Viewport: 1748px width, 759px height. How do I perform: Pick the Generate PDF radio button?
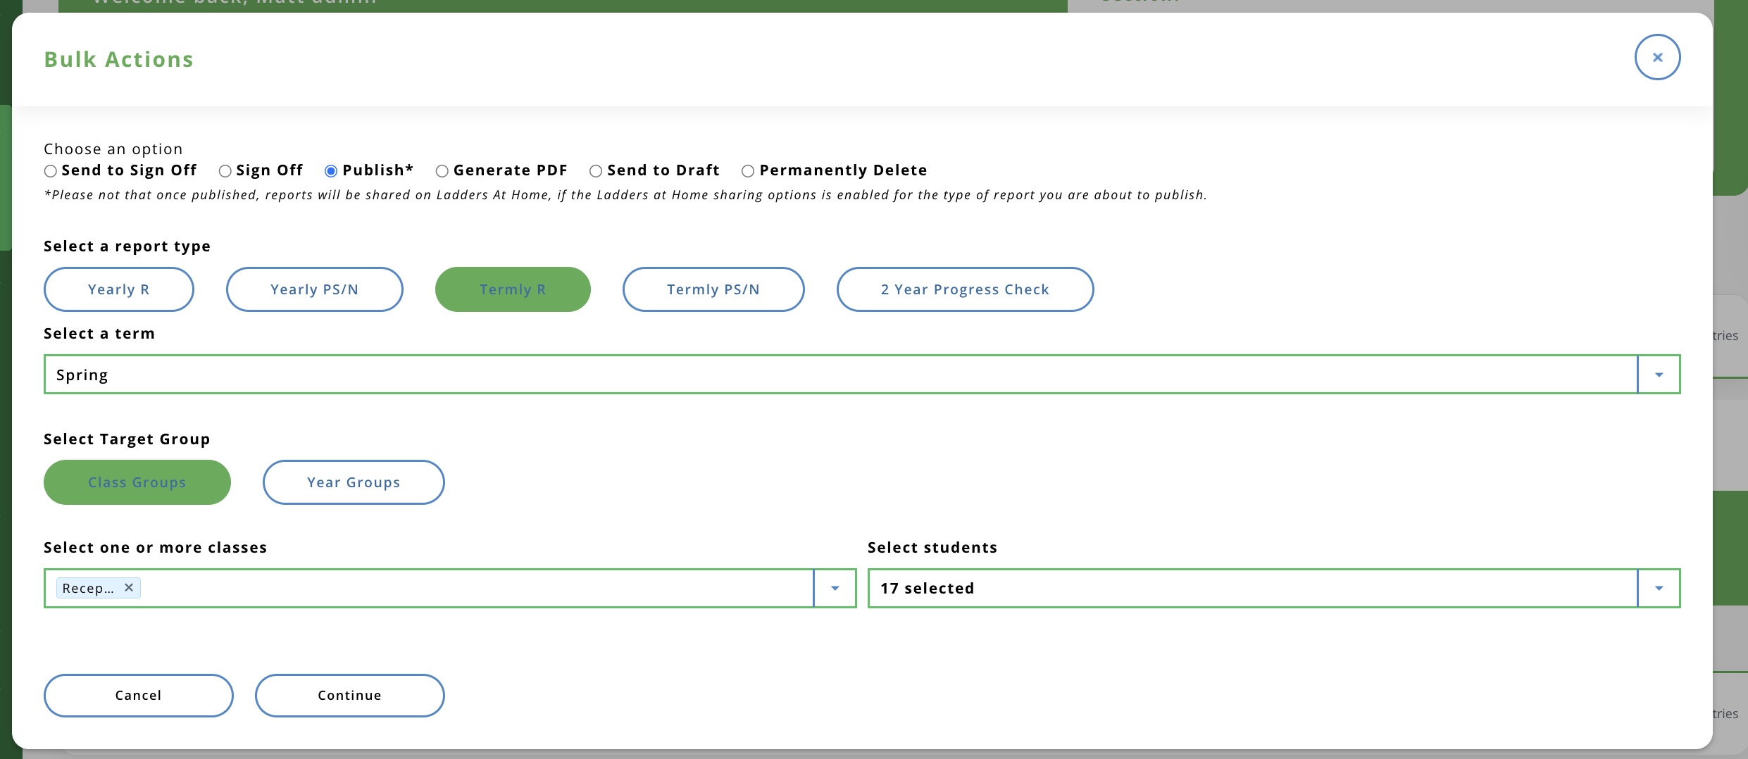point(442,171)
